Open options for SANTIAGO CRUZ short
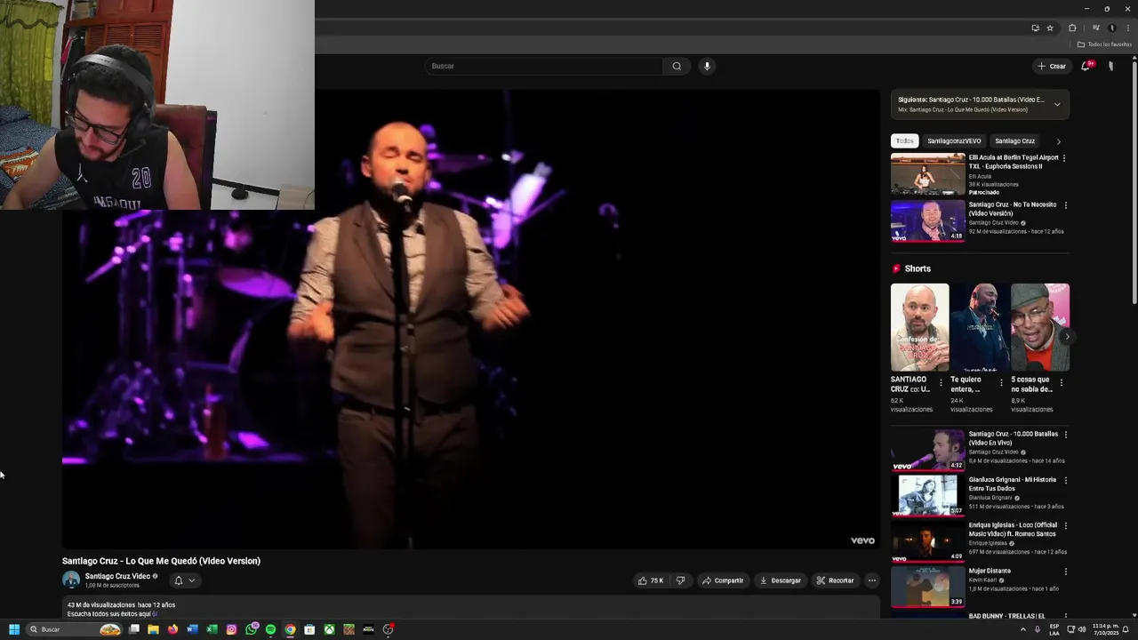Image resolution: width=1138 pixels, height=640 pixels. pos(941,383)
